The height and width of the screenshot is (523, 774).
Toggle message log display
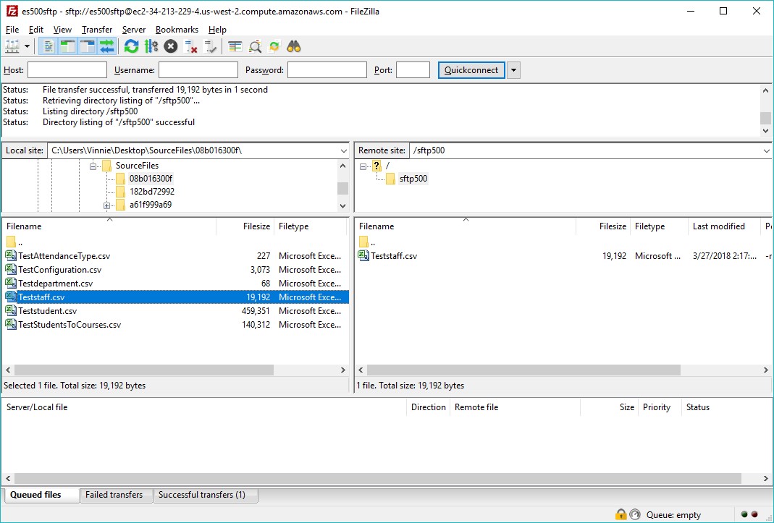tap(49, 47)
